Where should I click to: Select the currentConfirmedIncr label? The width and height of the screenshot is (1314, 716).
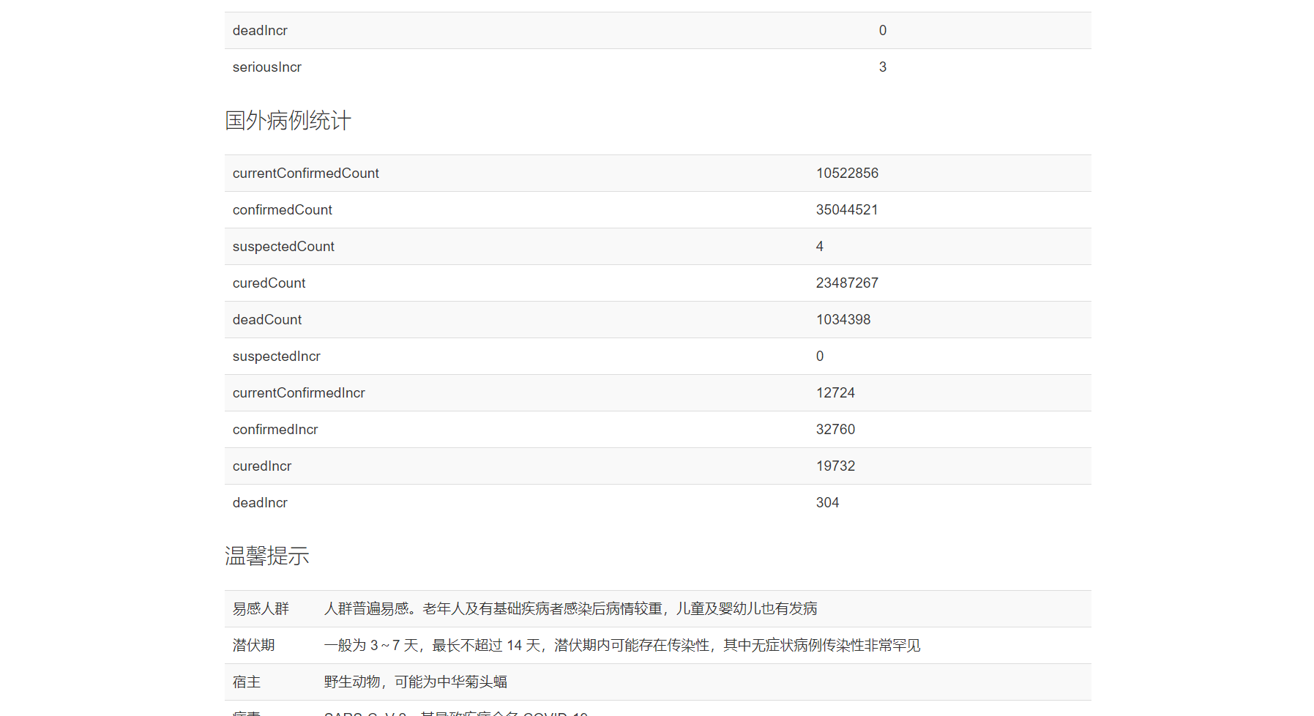coord(299,393)
